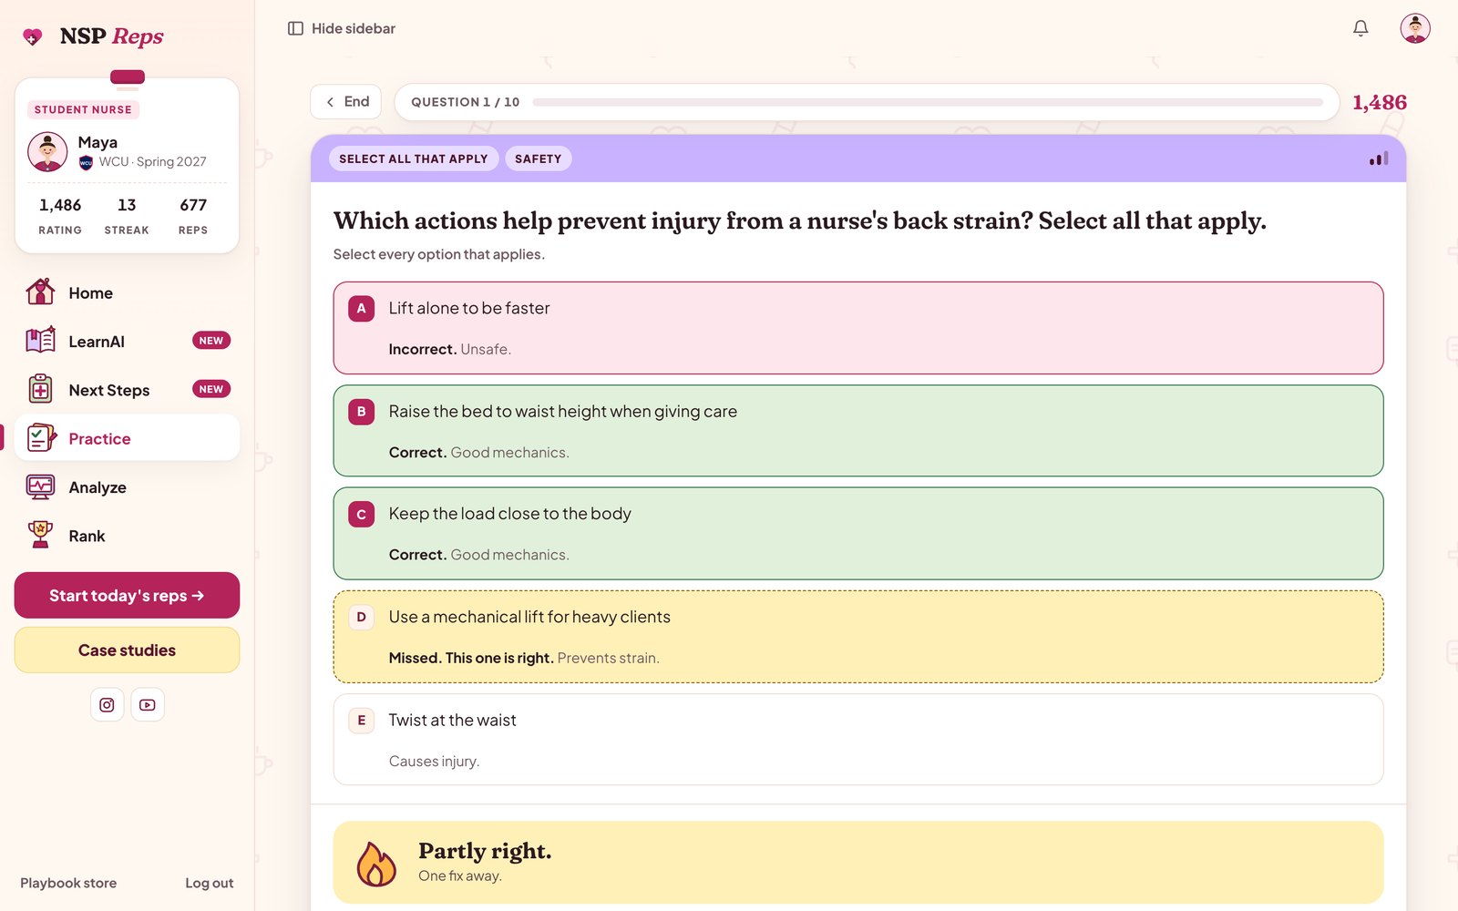Click the Analyze monitor icon
The width and height of the screenshot is (1458, 911).
point(40,486)
